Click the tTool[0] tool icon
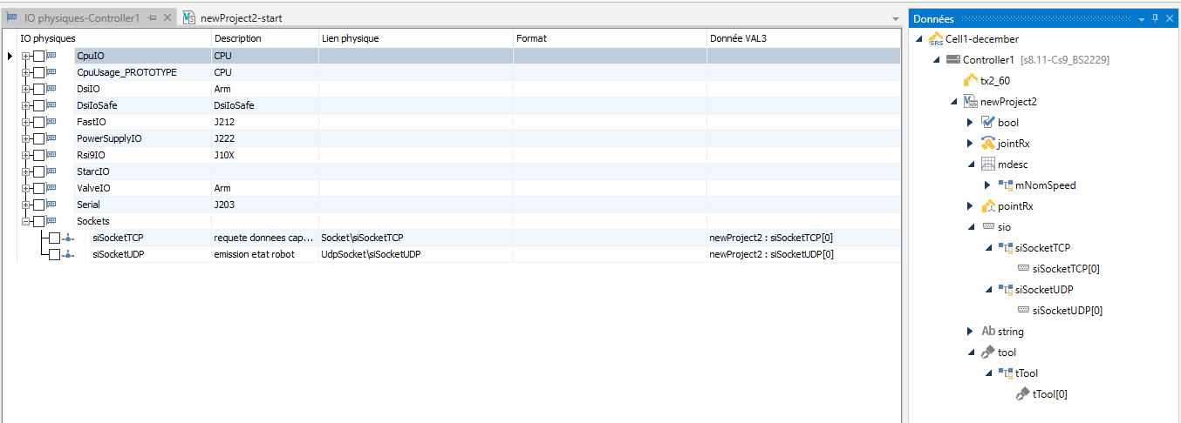The image size is (1181, 423). (1022, 394)
